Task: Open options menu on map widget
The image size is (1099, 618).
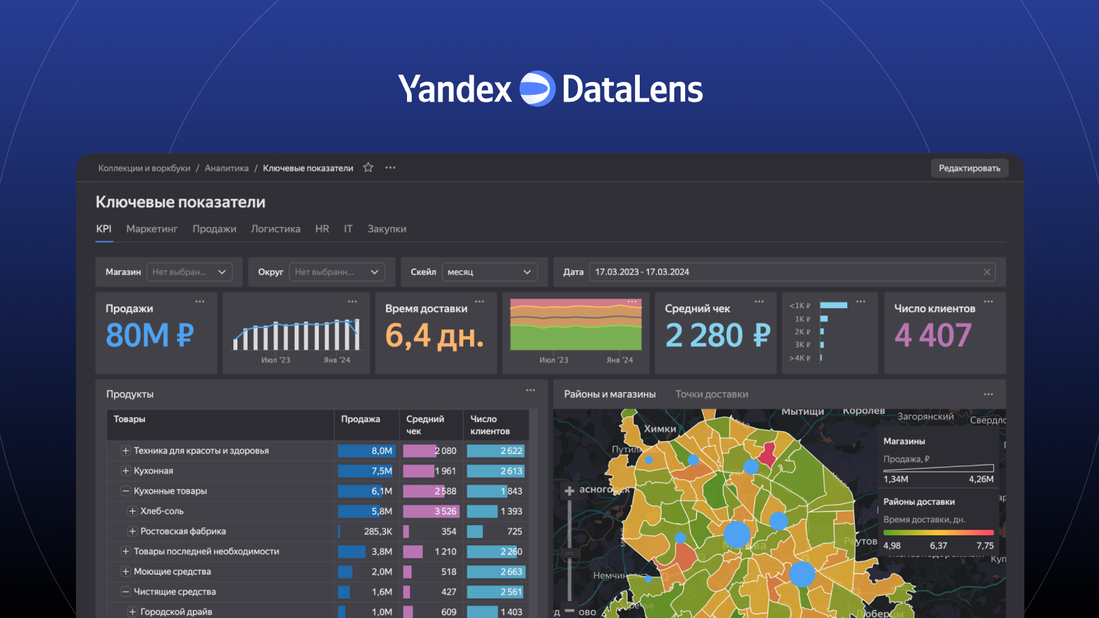Action: [988, 394]
